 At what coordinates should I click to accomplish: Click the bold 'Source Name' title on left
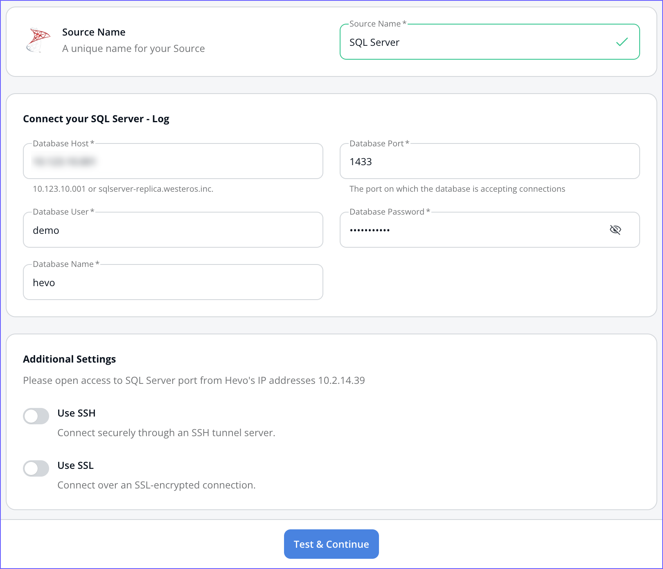94,32
